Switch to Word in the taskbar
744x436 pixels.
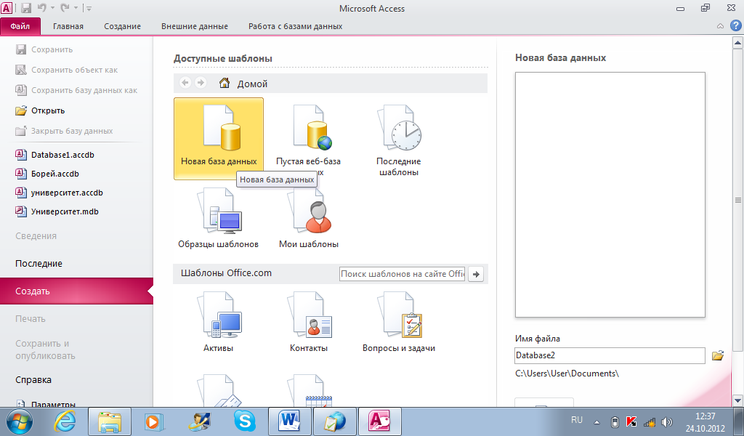click(290, 421)
